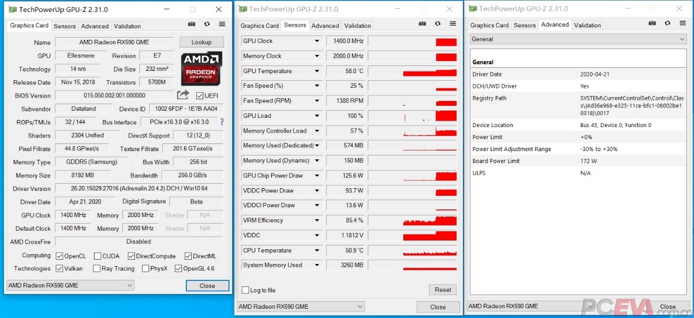Image resolution: width=694 pixels, height=318 pixels.
Task: Click the refresh icon in the middle window
Action: (x=437, y=24)
